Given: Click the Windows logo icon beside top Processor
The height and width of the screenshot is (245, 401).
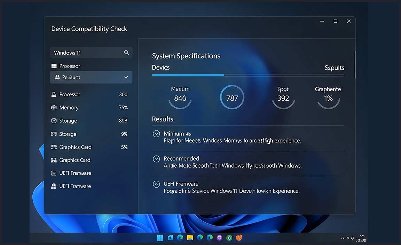Looking at the screenshot, I should (x=54, y=66).
